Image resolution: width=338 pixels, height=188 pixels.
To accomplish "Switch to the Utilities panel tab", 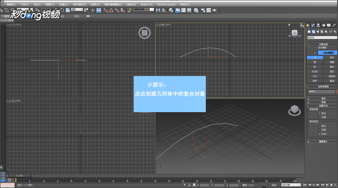I will coord(334,25).
